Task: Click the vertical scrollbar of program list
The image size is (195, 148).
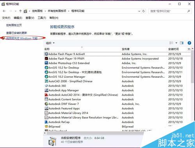Action: coord(192,67)
